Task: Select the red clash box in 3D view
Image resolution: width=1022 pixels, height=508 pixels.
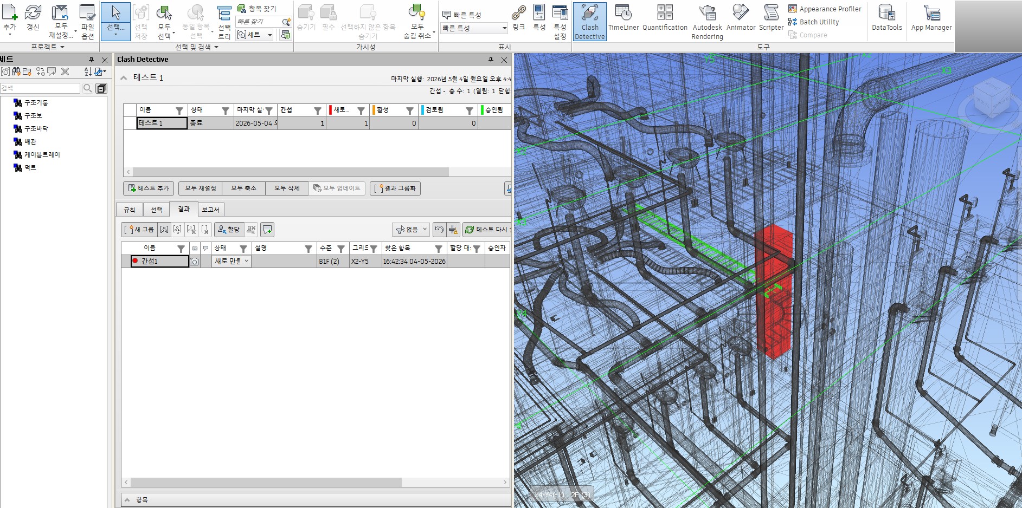Action: click(774, 292)
